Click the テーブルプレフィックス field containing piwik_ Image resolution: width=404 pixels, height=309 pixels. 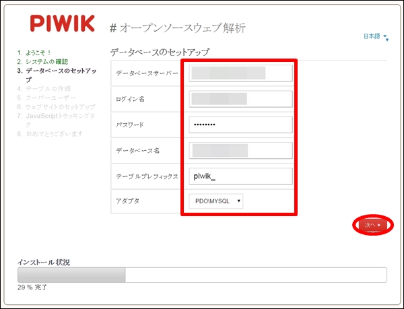pyautogui.click(x=240, y=176)
